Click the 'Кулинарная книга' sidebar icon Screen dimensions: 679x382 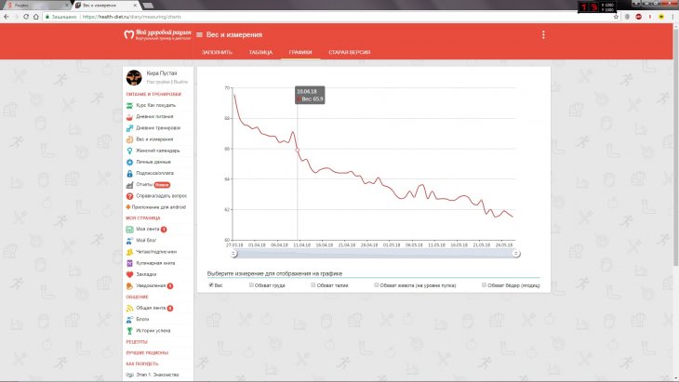pos(129,263)
